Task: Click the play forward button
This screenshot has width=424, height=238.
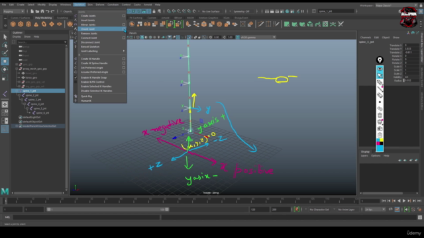Action: (x=404, y=201)
